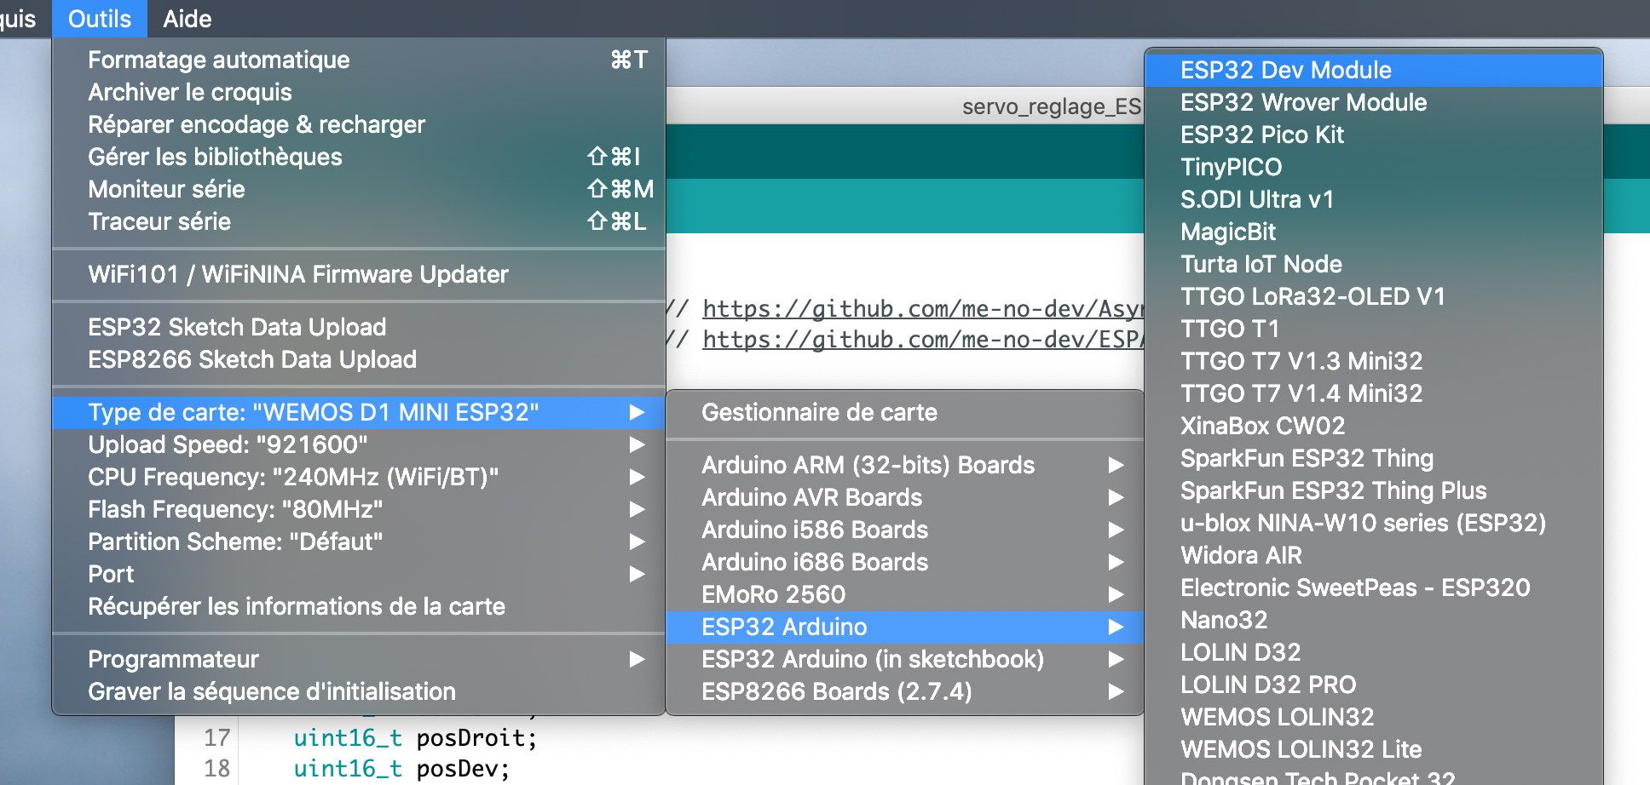
Task: Select ESP32 Dev Module board
Action: (1374, 70)
